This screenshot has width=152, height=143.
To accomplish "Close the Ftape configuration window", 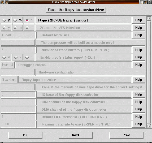I will [x=146, y=2].
